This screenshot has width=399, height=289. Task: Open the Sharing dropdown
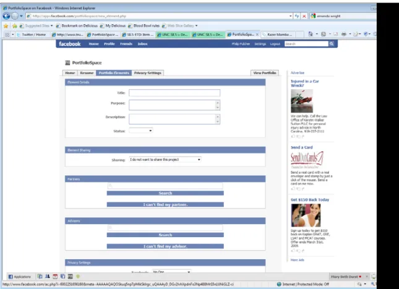(165, 160)
